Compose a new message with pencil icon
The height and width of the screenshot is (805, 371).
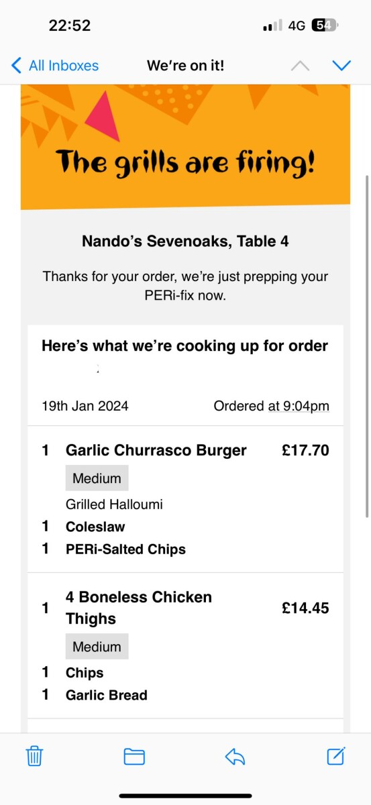click(x=336, y=755)
